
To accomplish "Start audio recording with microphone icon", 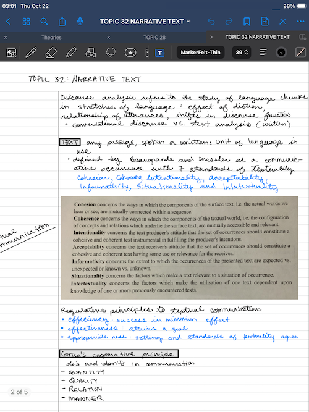I will [80, 21].
